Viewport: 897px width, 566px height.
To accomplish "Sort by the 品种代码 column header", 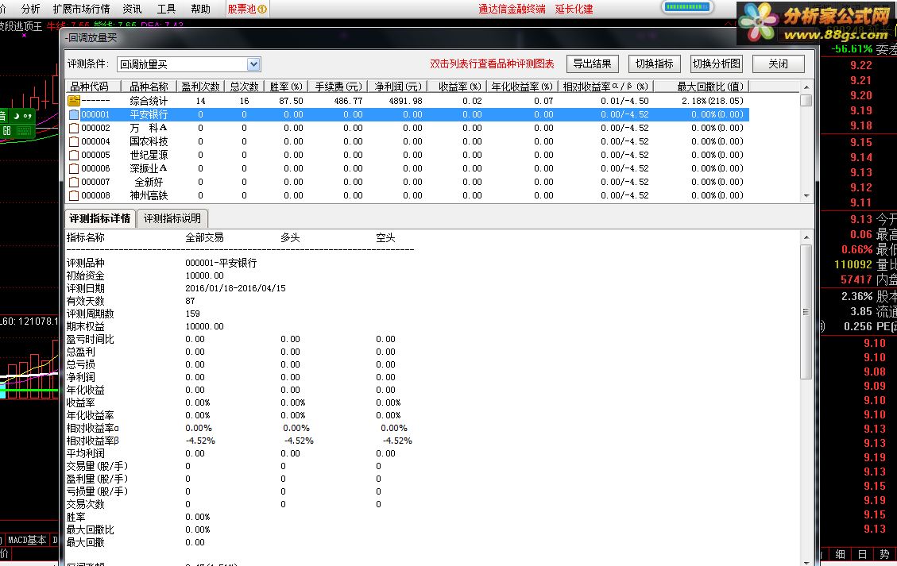I will click(x=93, y=87).
